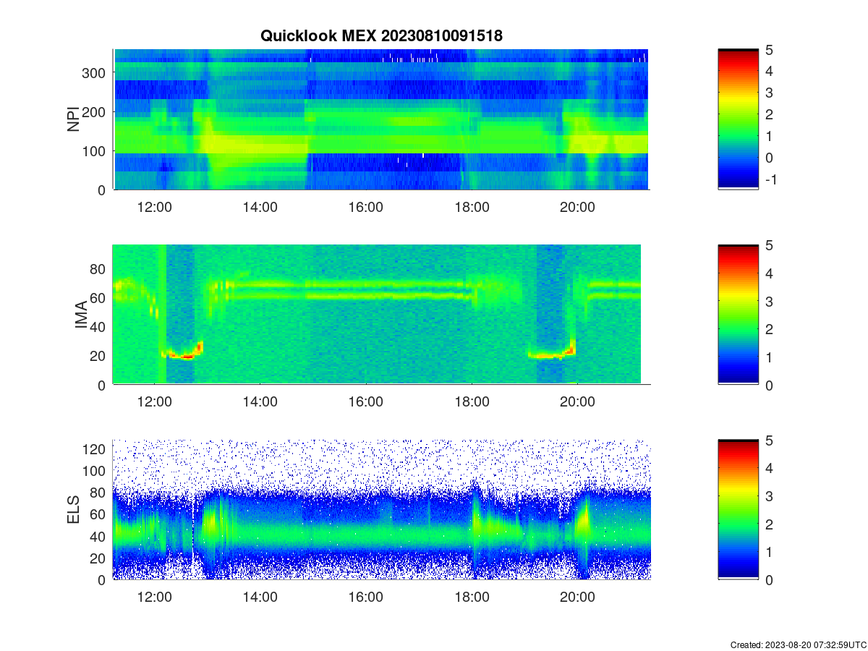Viewport: 868px width, 651px height.
Task: Click the 14:00 tick under IMA plot
Action: pyautogui.click(x=260, y=402)
